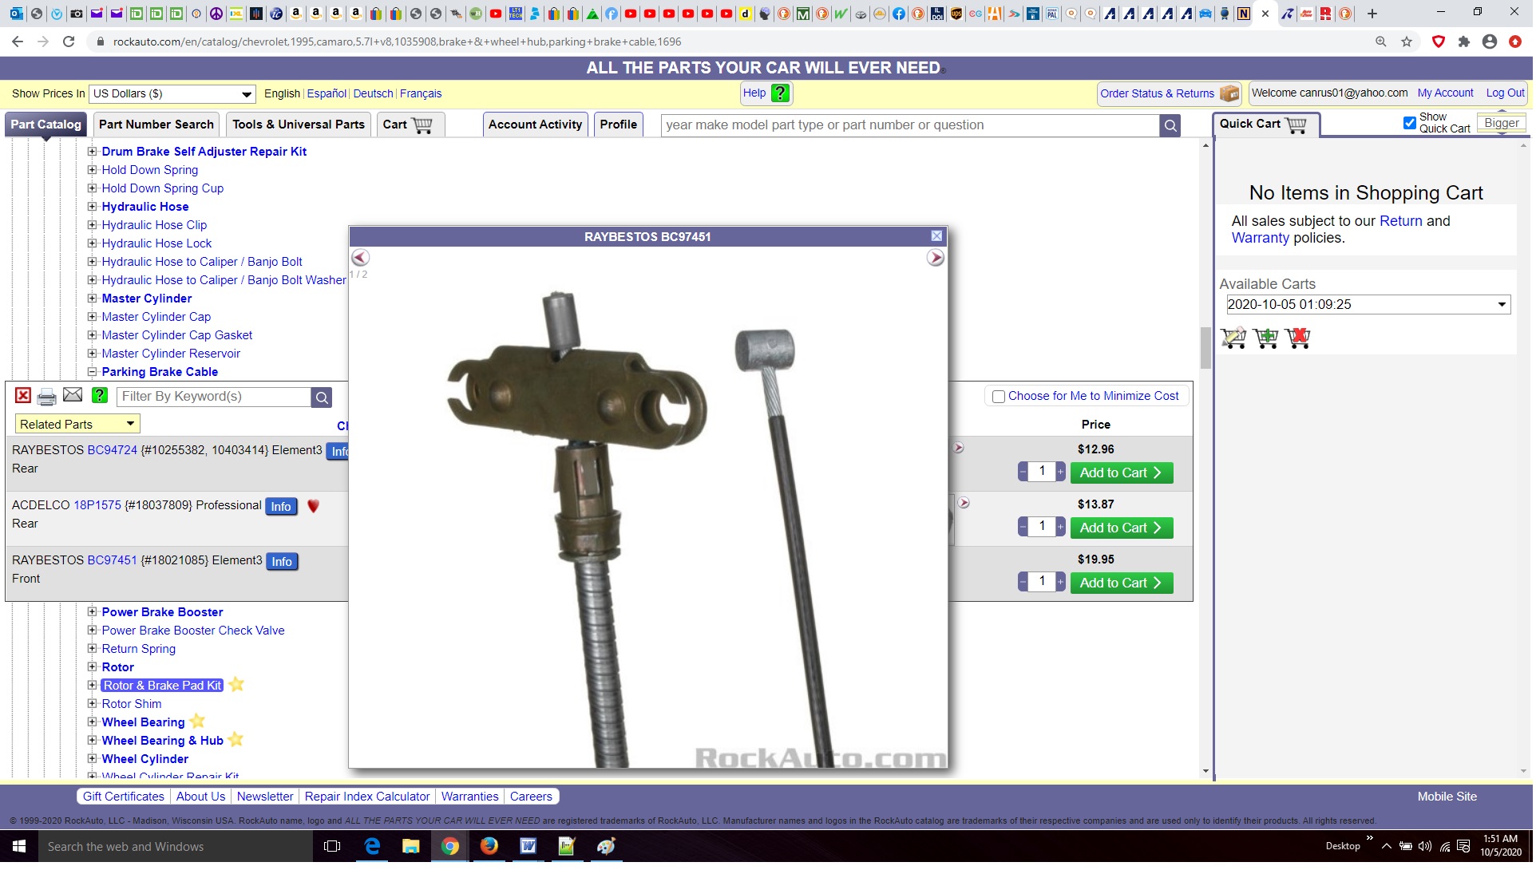Viewport: 1536px width, 870px height.
Task: Expand Rotor category
Action: click(x=93, y=668)
